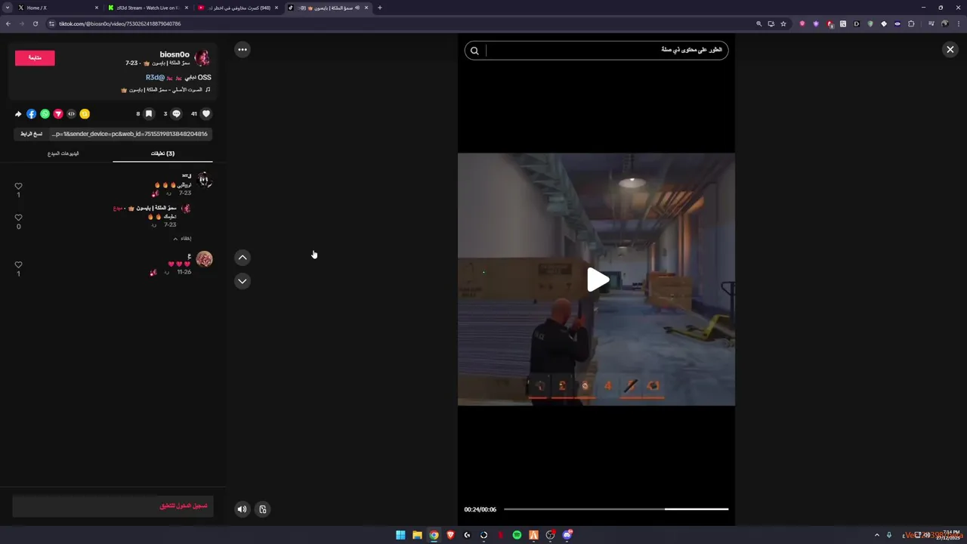Open the original sound music link
967x544 pixels.
165,90
